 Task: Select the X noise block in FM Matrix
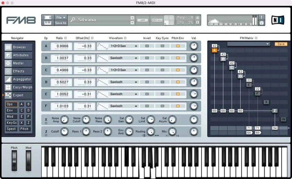[x=266, y=102]
